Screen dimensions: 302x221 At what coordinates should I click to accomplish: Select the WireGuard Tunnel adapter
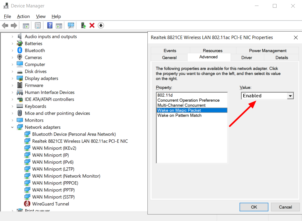50,204
